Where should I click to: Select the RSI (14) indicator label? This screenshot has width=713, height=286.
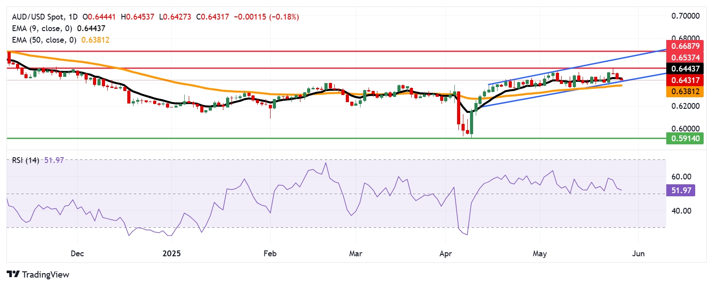(25, 160)
